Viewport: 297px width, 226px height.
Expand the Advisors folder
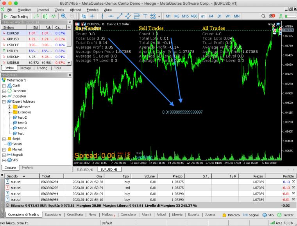[x=9, y=107]
